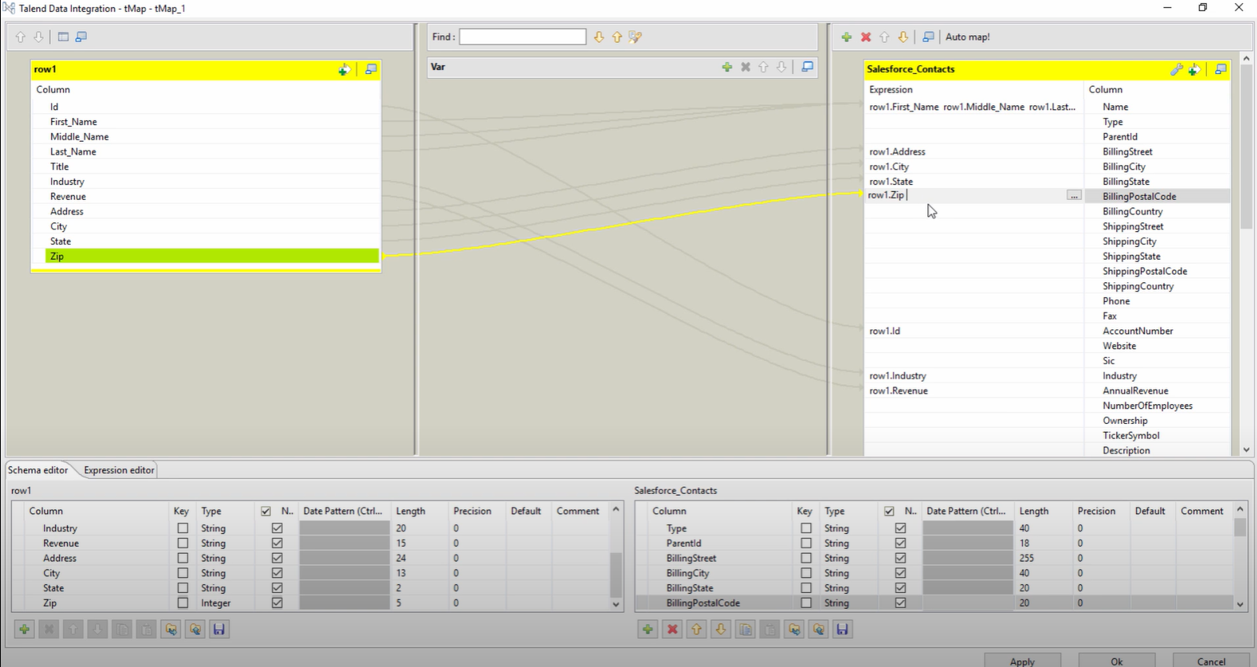1257x667 pixels.
Task: Click Ok button
Action: [x=1117, y=661]
